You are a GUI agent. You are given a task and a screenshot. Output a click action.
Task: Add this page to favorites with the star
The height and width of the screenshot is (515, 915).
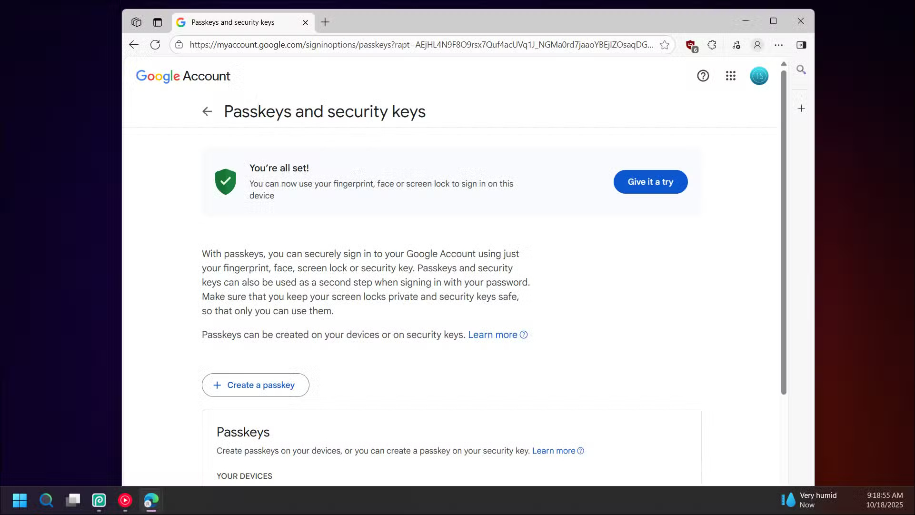[x=665, y=45]
